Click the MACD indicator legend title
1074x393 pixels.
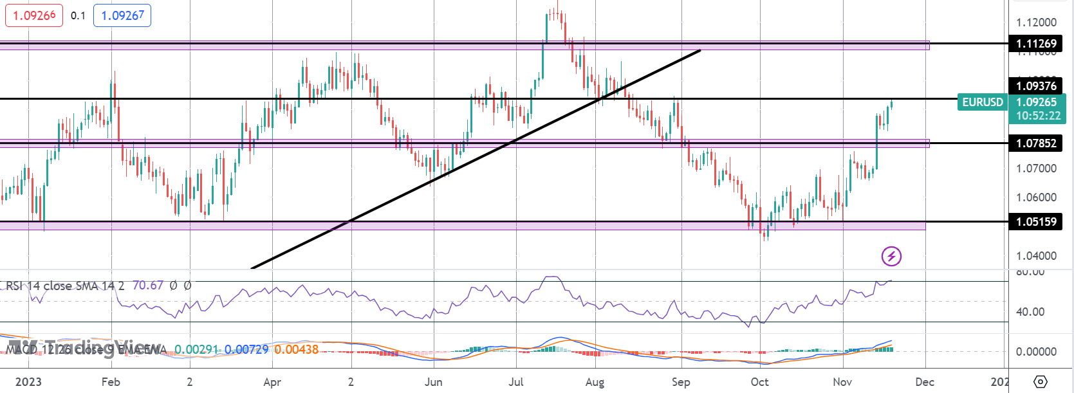86,349
